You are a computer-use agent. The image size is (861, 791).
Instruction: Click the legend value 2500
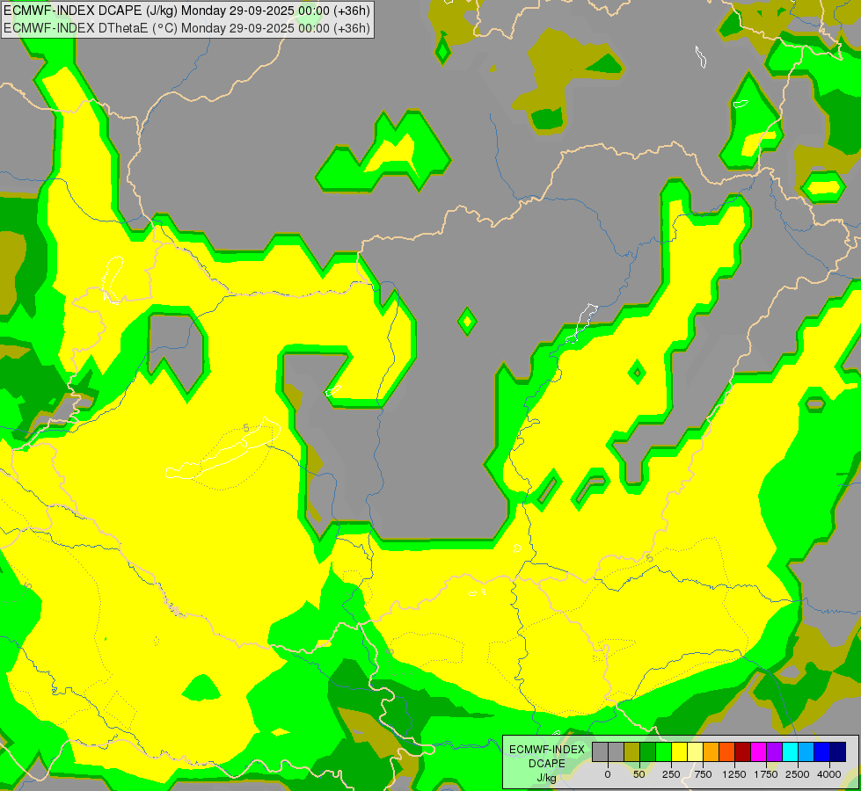[x=798, y=774]
